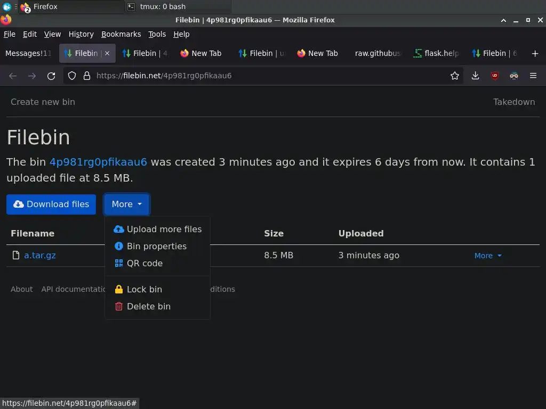Expand the More menu for a.tar.gz row

point(488,256)
